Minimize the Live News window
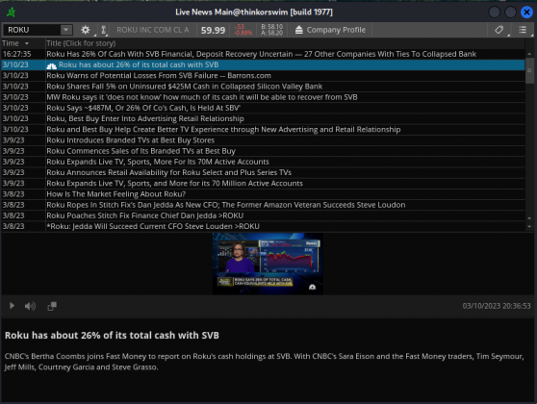This screenshot has height=404, width=537. pyautogui.click(x=495, y=13)
